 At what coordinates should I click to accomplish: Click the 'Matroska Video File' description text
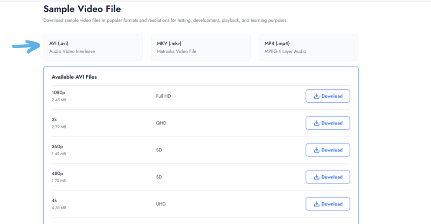[x=176, y=51]
